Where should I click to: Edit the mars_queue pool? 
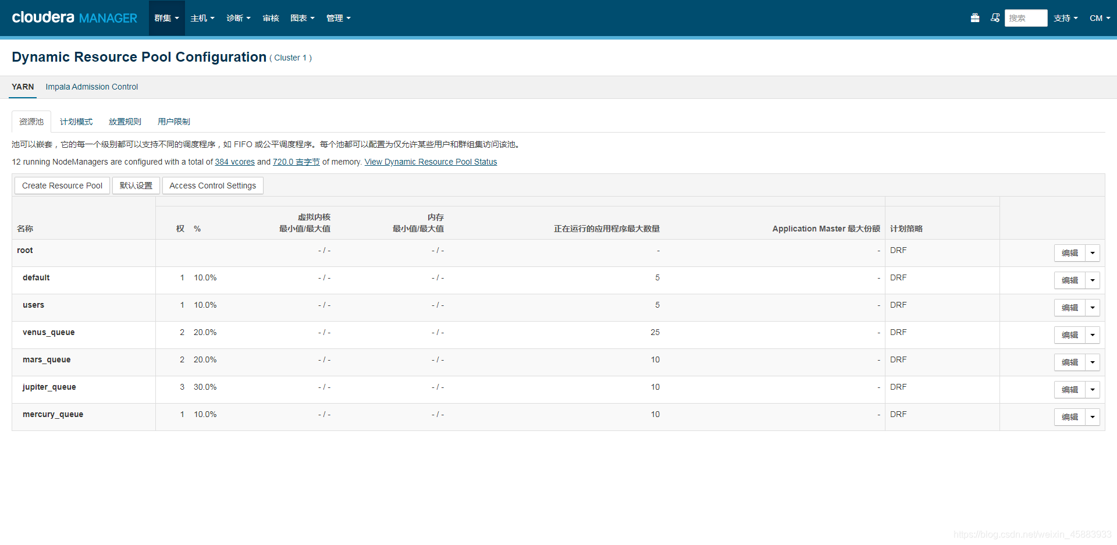click(1070, 362)
